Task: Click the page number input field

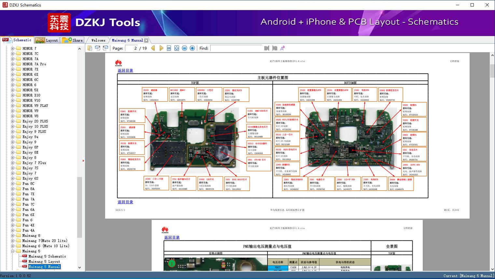Action: click(131, 48)
